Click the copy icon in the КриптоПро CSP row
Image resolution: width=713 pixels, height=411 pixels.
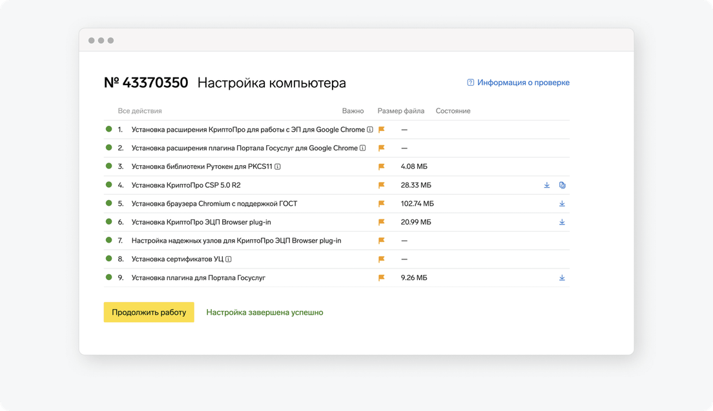[x=562, y=185]
